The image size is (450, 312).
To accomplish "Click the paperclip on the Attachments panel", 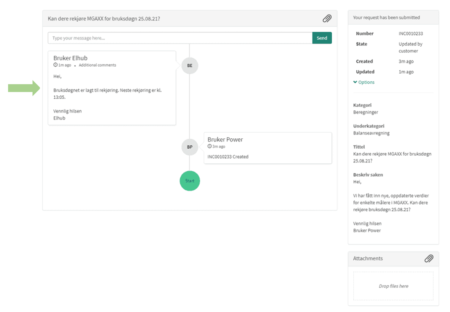I will coord(429,259).
